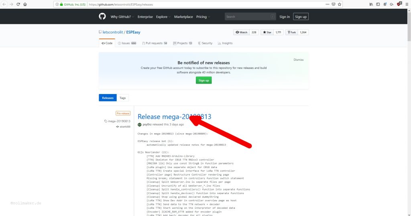Click the Pre-release label badge
Image resolution: width=411 pixels, height=216 pixels.
123,113
